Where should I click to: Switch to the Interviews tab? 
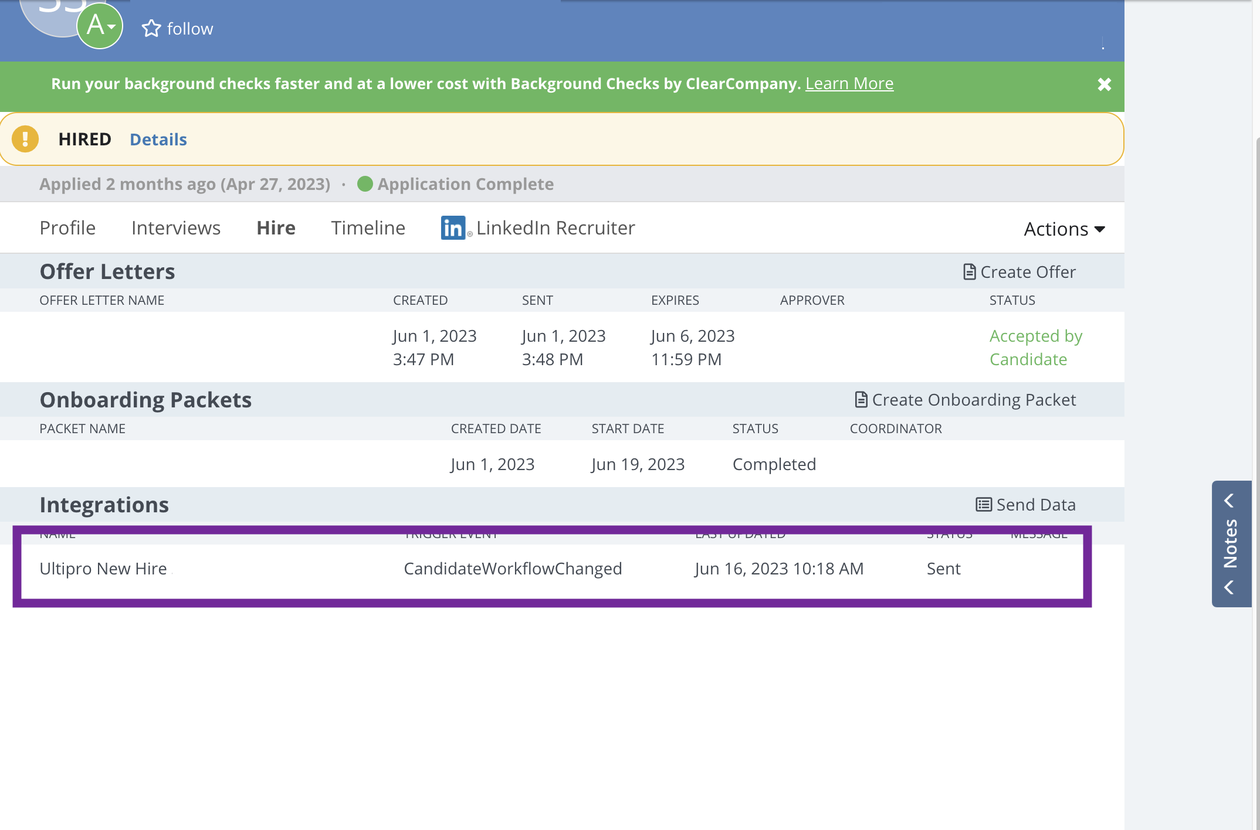pos(176,228)
